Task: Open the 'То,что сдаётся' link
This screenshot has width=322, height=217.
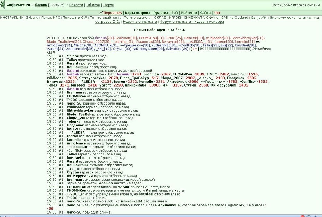Action: pyautogui.click(x=103, y=18)
